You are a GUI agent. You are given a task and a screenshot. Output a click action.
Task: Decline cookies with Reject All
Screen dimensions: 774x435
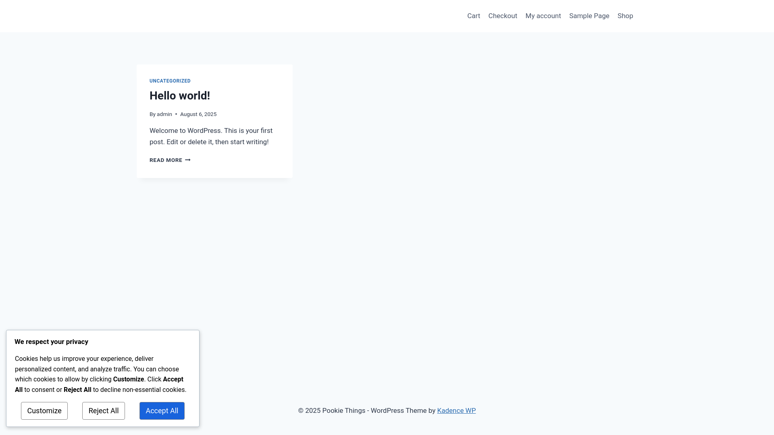(x=104, y=411)
